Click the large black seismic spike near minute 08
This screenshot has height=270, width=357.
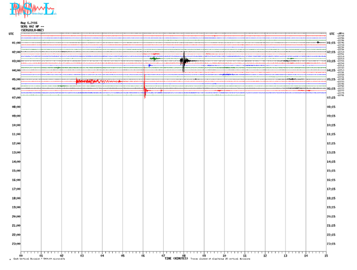[x=184, y=61]
